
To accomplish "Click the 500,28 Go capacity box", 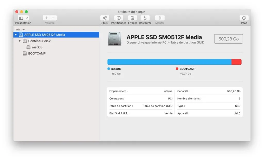I will click(228, 39).
